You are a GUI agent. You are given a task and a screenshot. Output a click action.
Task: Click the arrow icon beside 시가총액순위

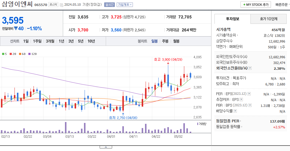[x=237, y=35]
